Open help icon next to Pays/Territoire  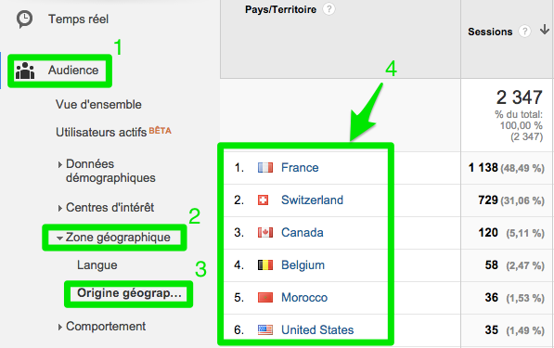coord(329,9)
